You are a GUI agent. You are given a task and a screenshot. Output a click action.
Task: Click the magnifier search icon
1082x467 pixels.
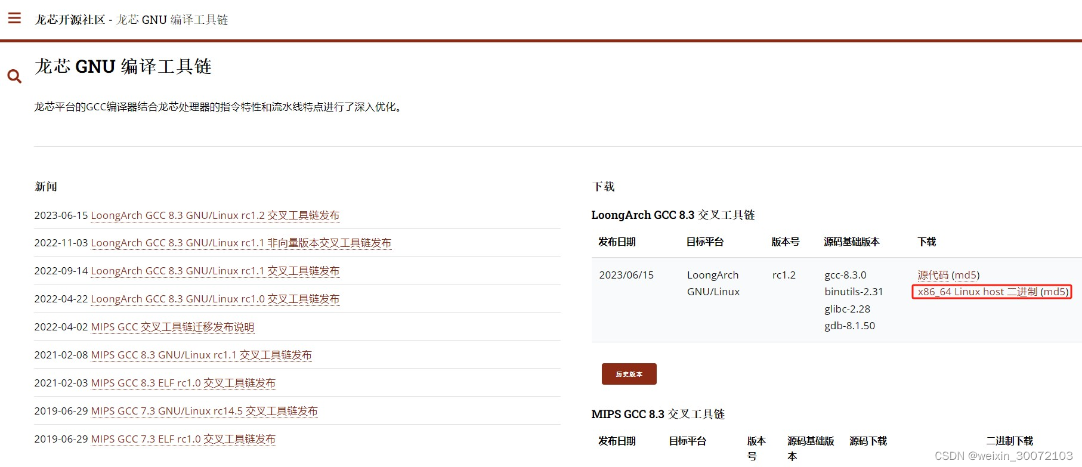click(14, 76)
